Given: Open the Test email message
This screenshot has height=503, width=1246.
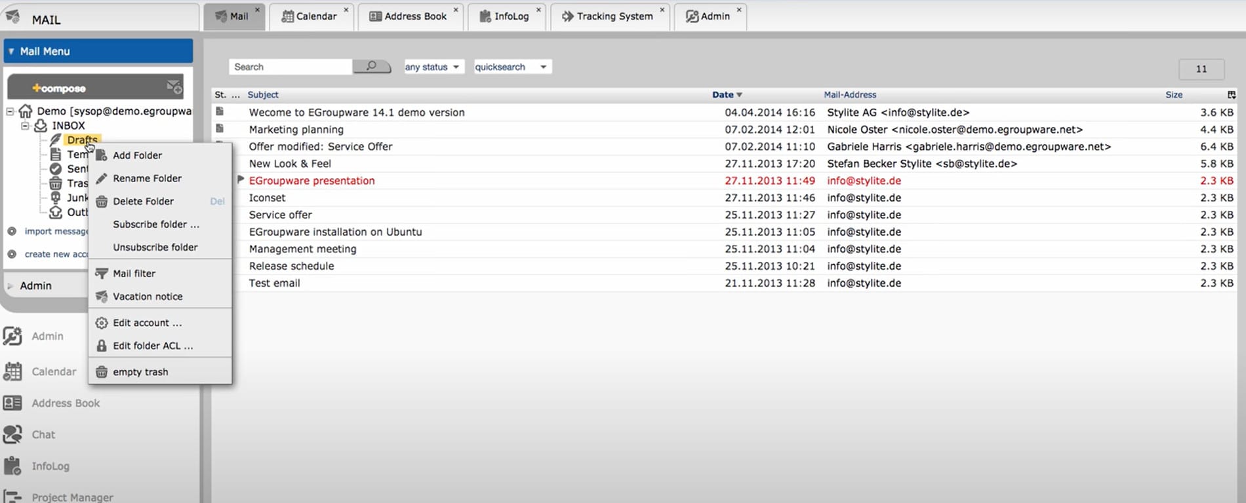Looking at the screenshot, I should [x=723, y=283].
